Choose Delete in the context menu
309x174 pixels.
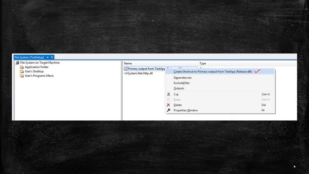pos(220,105)
